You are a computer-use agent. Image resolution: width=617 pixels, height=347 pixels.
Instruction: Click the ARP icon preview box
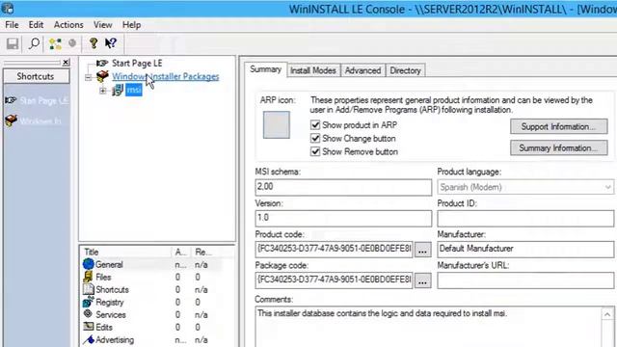pyautogui.click(x=277, y=125)
